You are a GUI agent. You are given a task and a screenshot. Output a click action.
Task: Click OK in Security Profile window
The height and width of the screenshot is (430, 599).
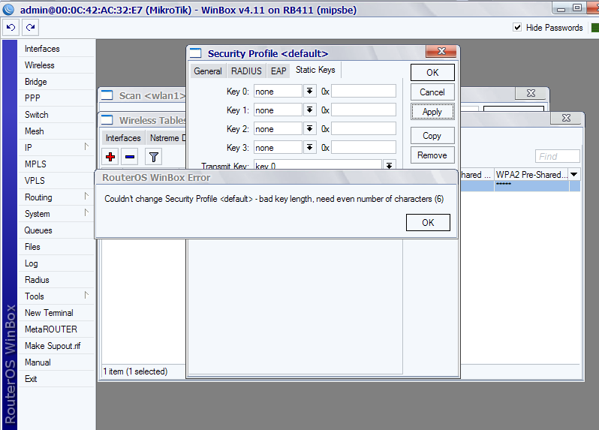pyautogui.click(x=432, y=73)
